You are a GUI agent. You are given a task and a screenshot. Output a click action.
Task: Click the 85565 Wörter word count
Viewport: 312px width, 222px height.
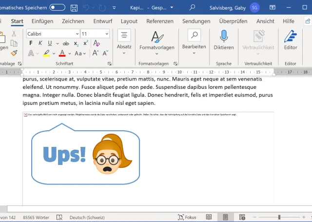[x=37, y=217]
